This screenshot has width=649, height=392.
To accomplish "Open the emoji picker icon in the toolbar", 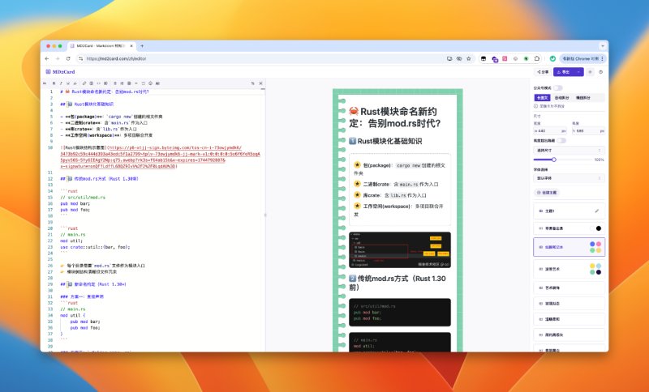I will [151, 83].
